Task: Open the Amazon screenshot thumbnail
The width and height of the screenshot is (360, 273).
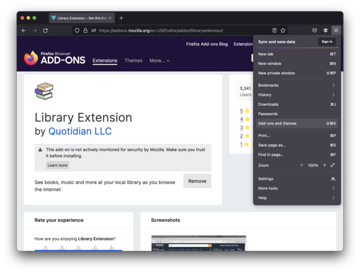Action: [x=199, y=243]
